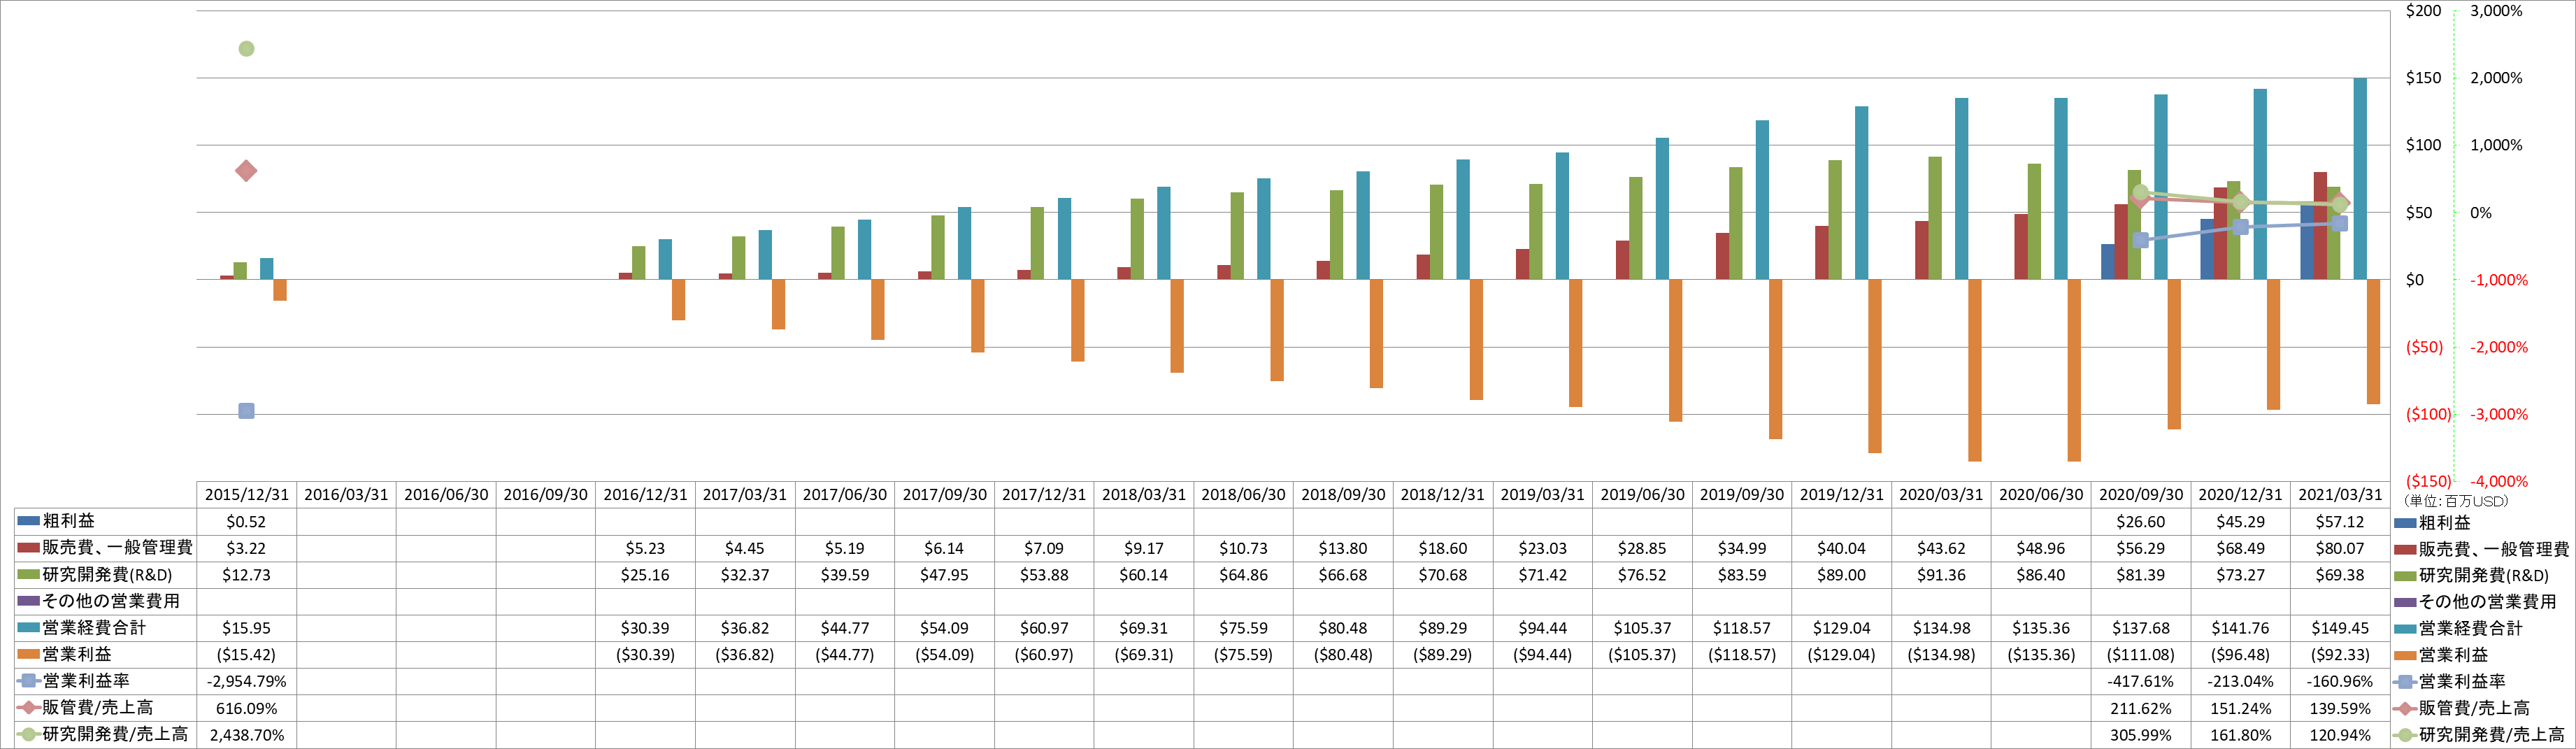
Task: Click the $149.45 営業経費合計 cell
Action: [2339, 628]
